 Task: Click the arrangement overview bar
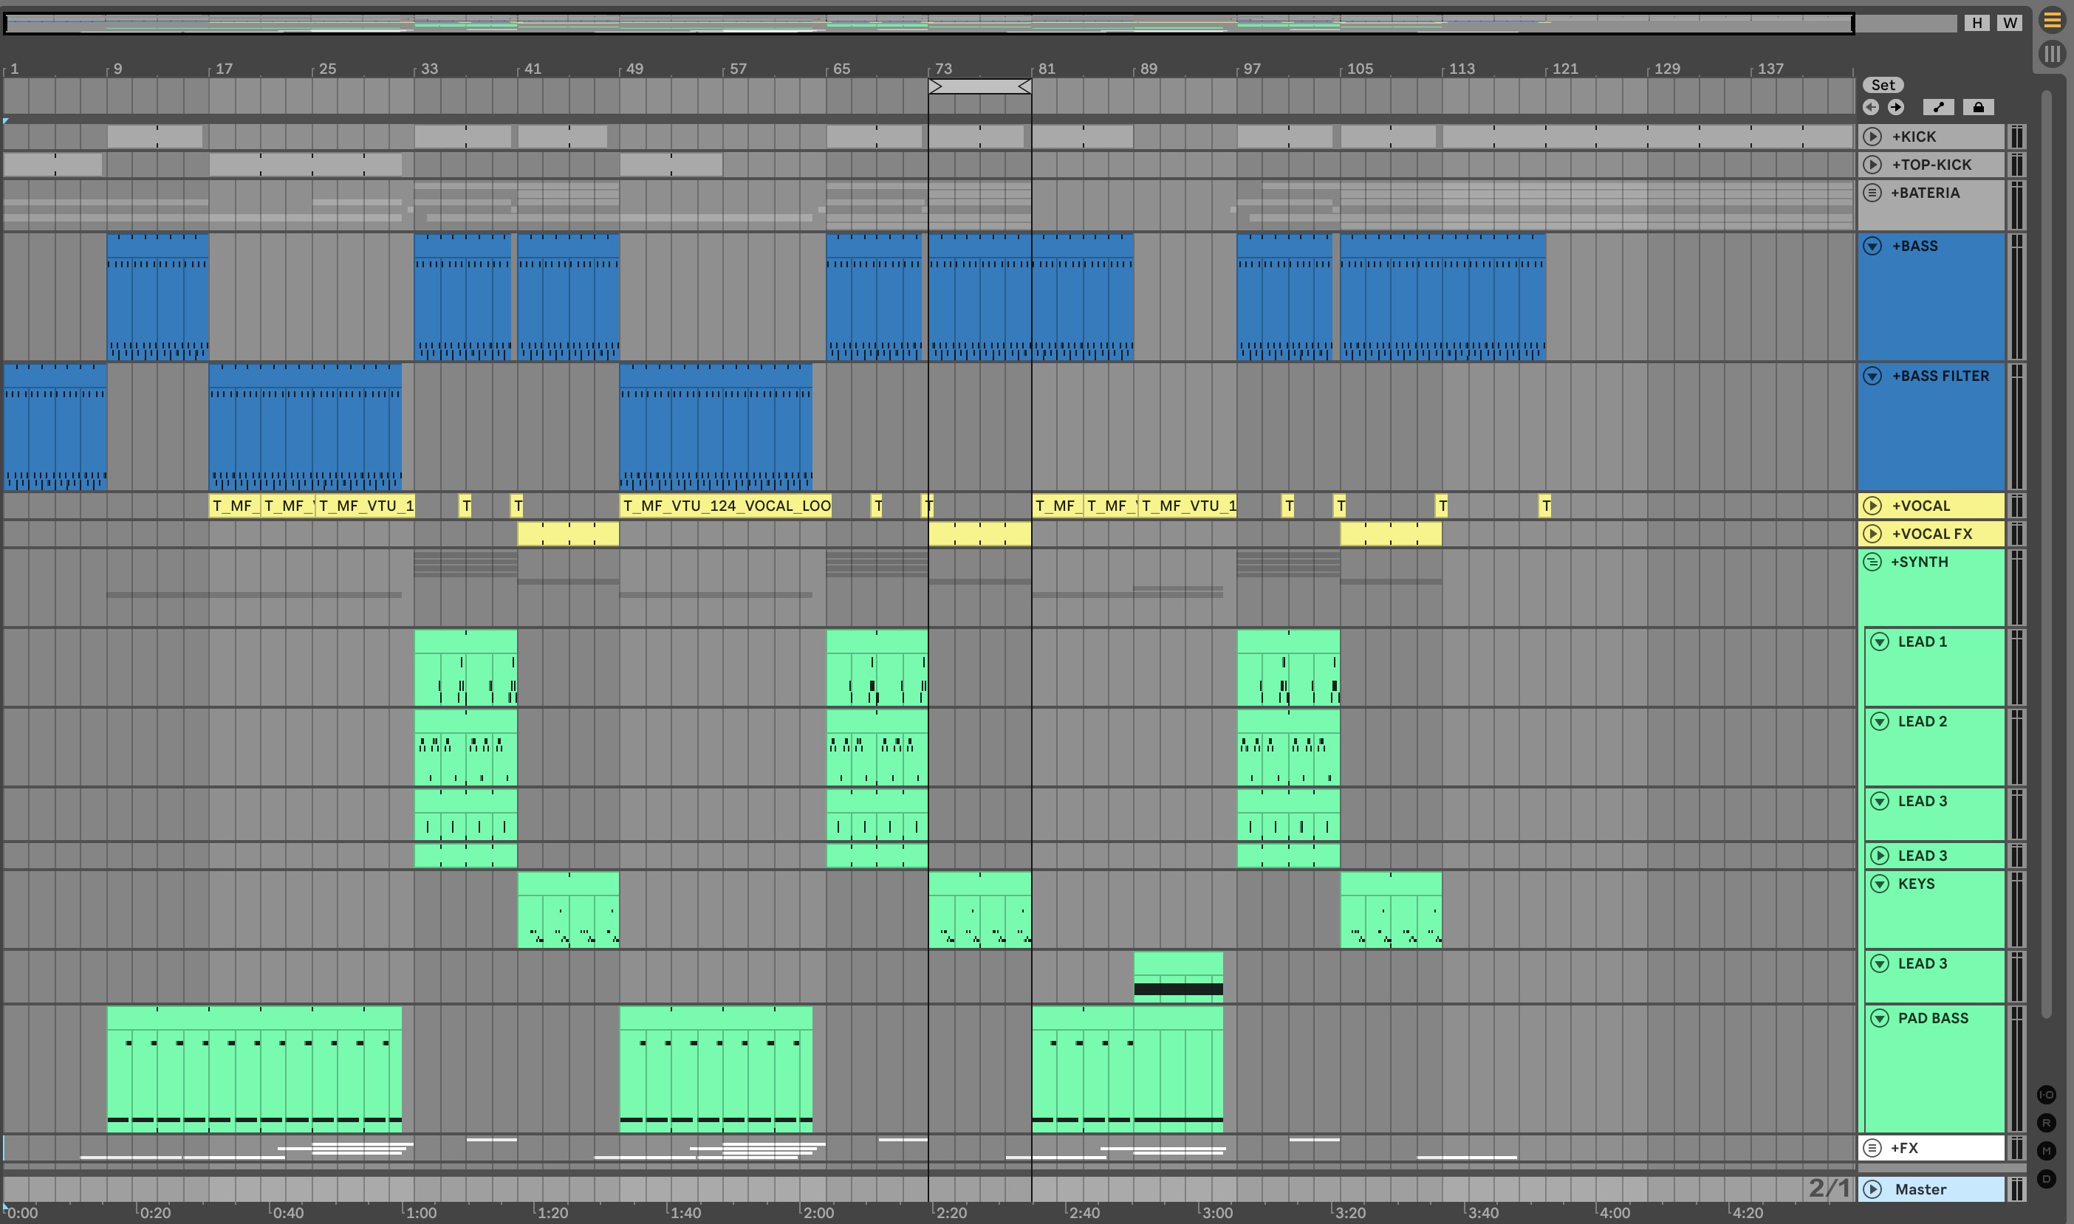[928, 23]
